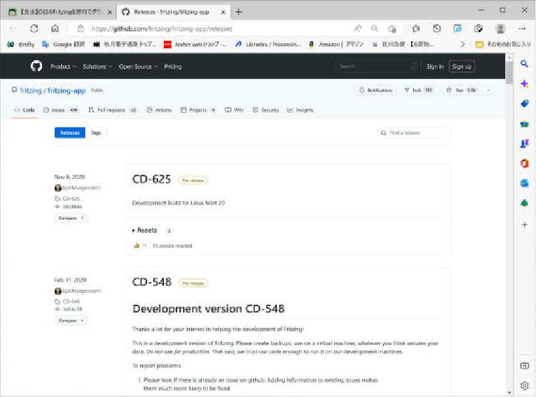
Task: Click the Sign in link
Action: click(435, 66)
